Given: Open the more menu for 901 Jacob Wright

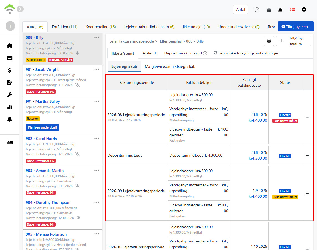Looking at the screenshot, I should pos(97,69).
